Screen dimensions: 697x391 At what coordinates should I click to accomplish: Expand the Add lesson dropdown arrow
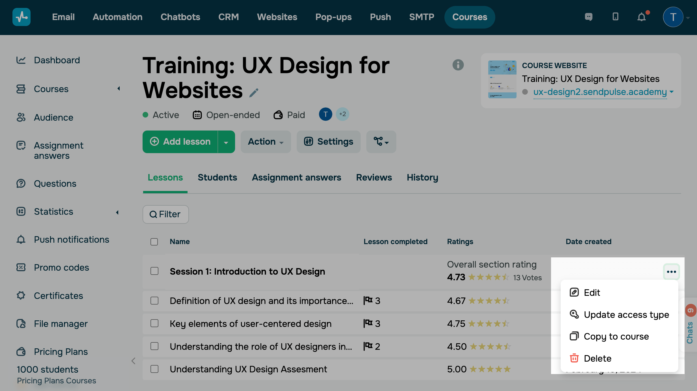click(226, 142)
